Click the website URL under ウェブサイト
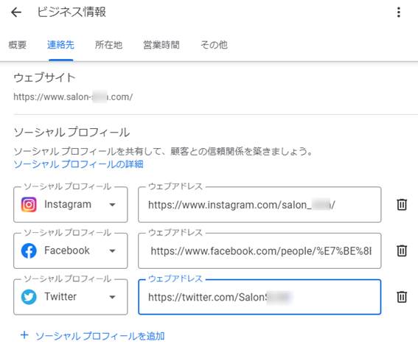 pos(73,97)
